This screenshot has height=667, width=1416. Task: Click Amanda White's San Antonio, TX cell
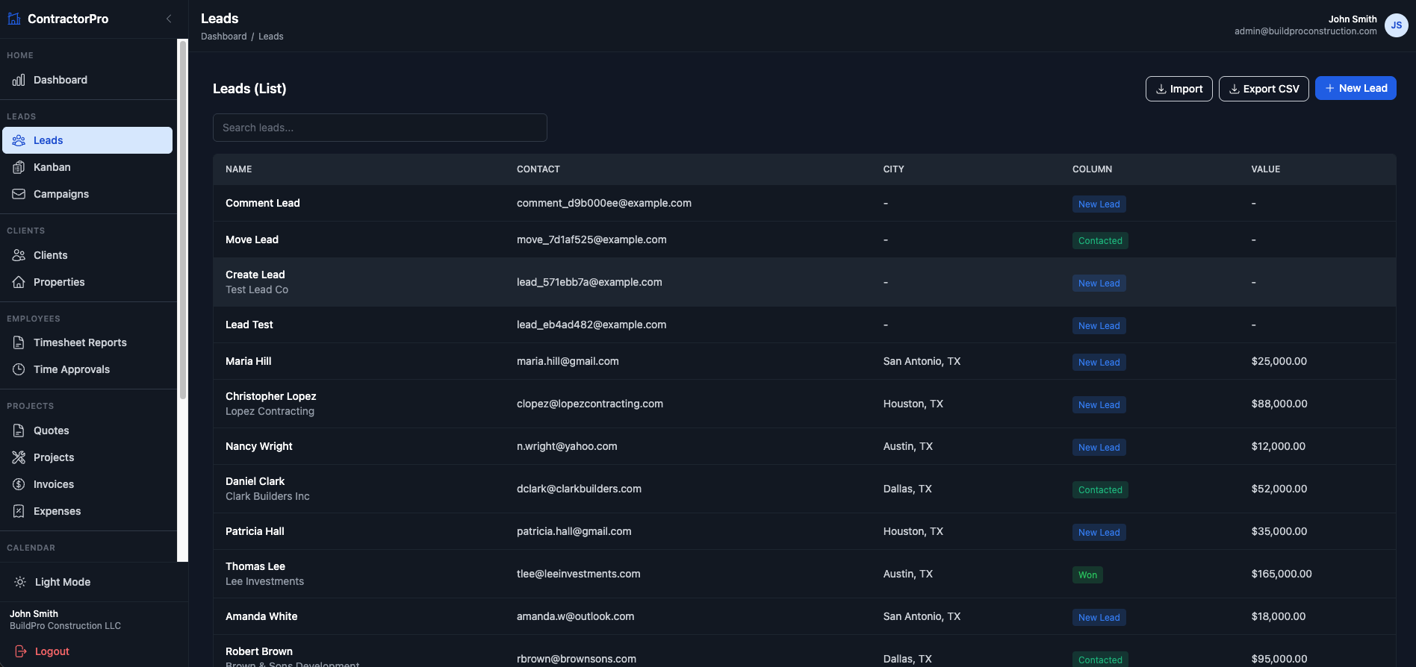[x=922, y=616]
